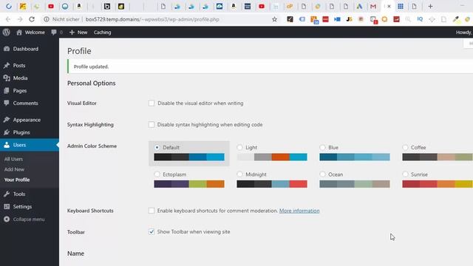The image size is (473, 266).
Task: Click the browser forward arrow
Action: tap(20, 19)
